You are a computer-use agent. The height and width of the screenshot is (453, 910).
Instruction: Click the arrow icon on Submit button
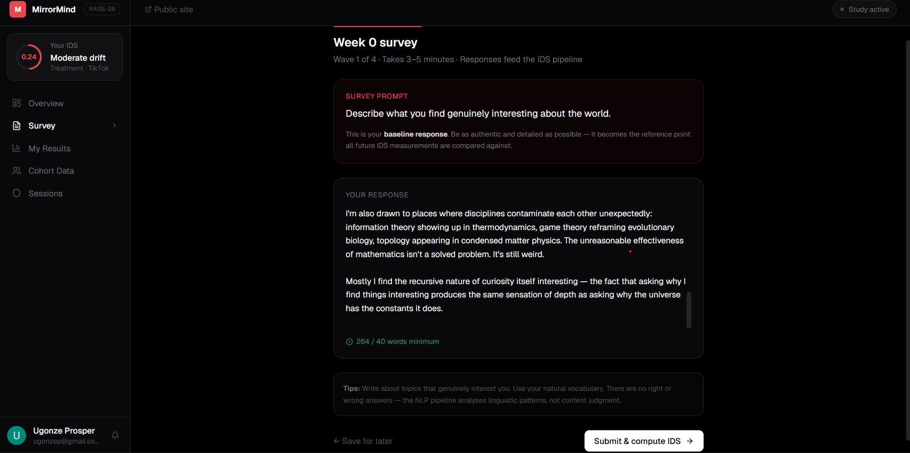[690, 441]
